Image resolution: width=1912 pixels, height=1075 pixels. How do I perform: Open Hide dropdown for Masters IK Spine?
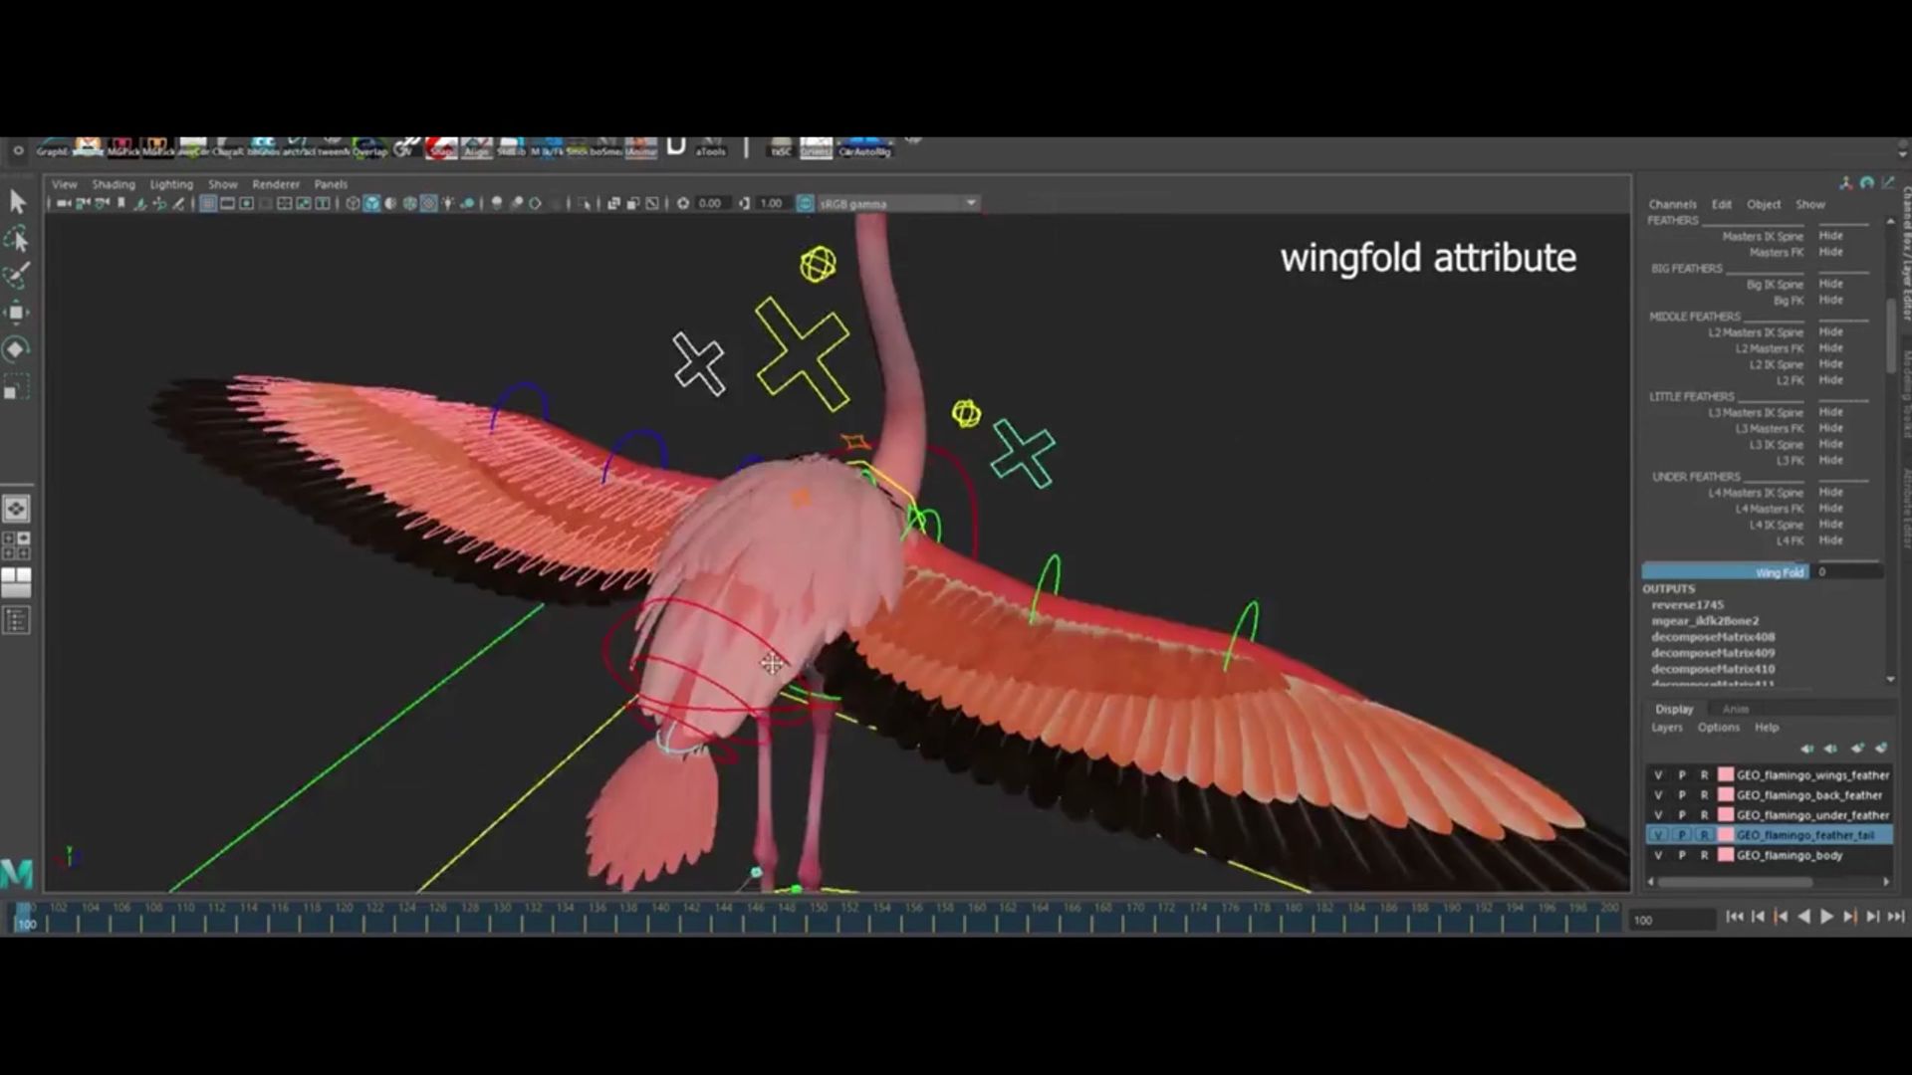coord(1830,236)
